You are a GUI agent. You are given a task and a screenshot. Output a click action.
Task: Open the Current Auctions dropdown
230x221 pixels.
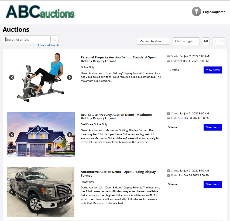tap(153, 41)
